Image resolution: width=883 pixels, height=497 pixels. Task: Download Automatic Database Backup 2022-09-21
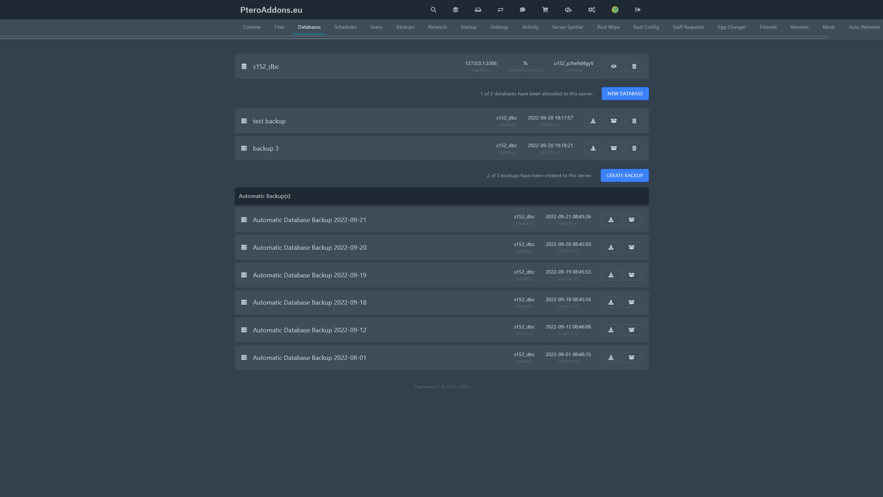pyautogui.click(x=611, y=220)
